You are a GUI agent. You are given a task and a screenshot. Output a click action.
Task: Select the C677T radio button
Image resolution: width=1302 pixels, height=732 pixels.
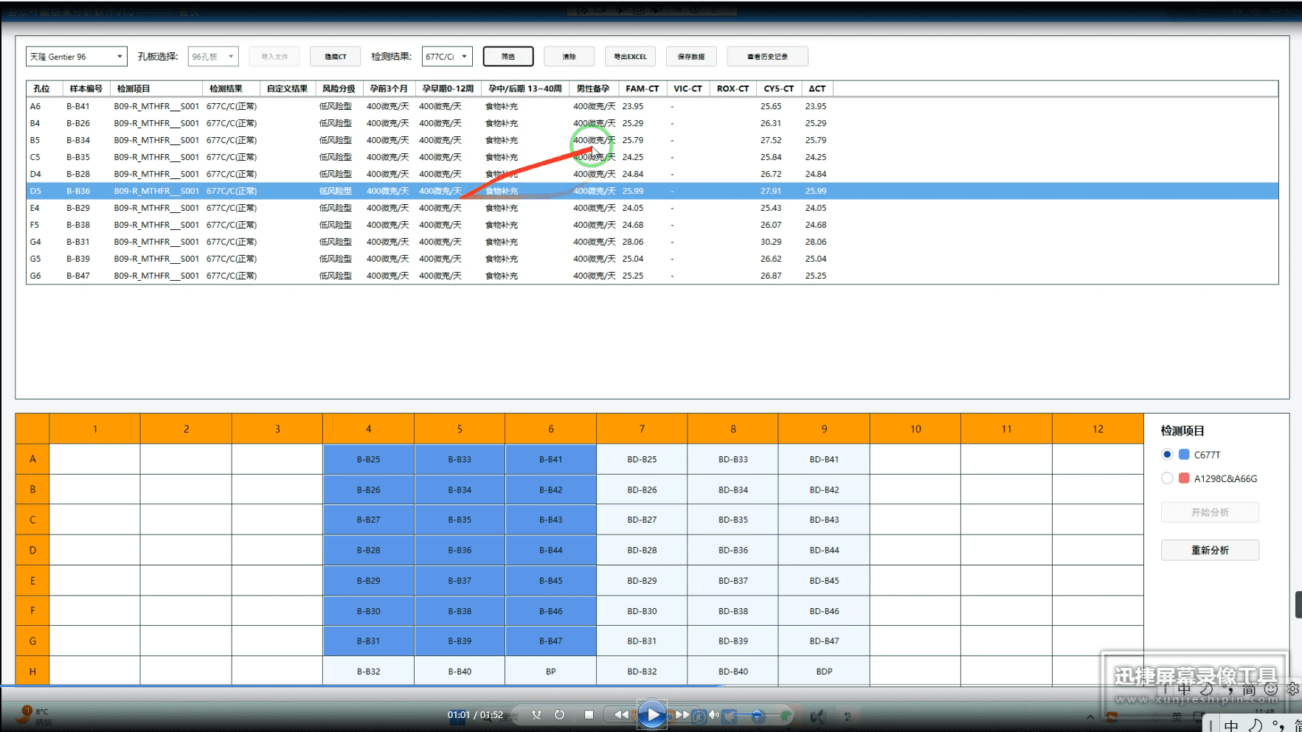coord(1167,455)
